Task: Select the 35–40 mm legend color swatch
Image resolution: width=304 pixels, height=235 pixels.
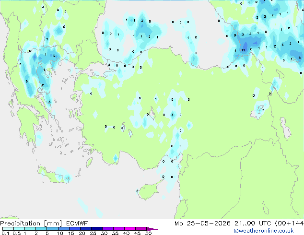Action: tap(118, 229)
